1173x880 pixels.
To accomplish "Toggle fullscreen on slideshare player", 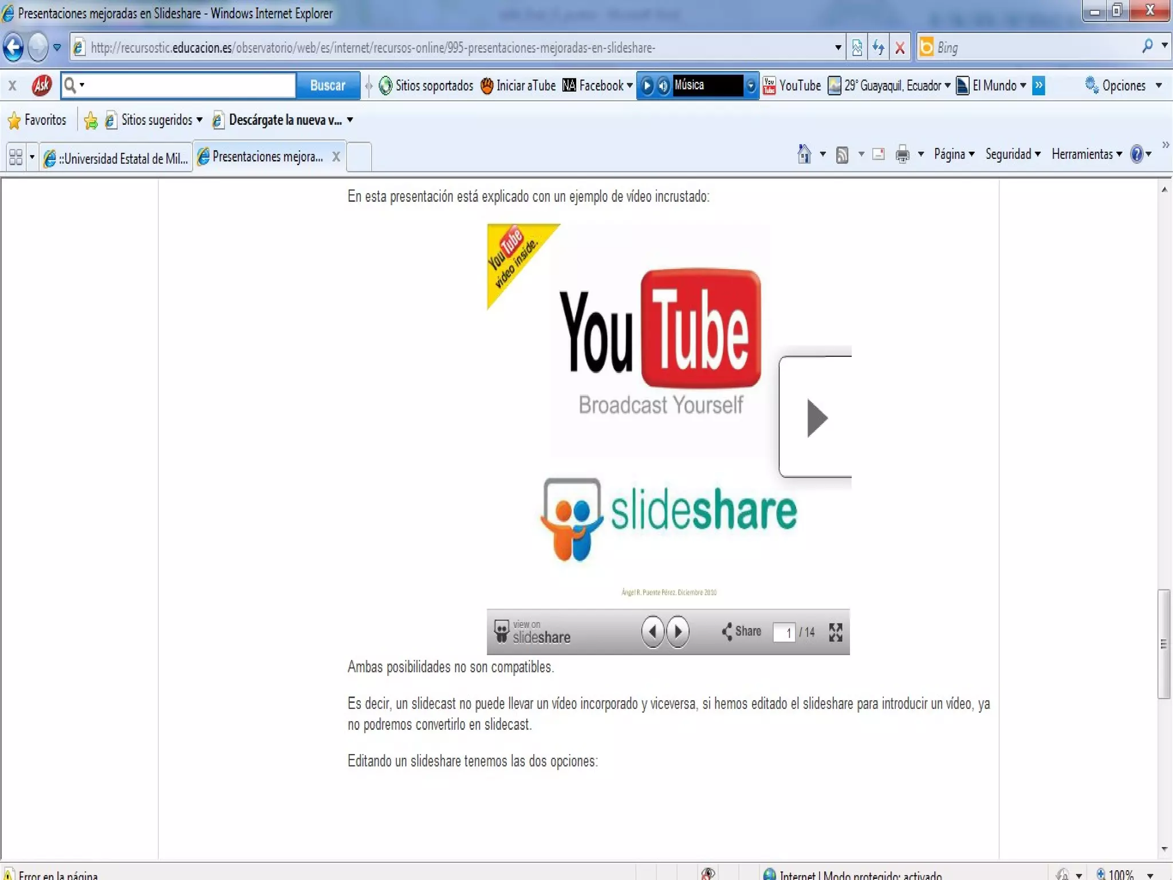I will coord(836,632).
